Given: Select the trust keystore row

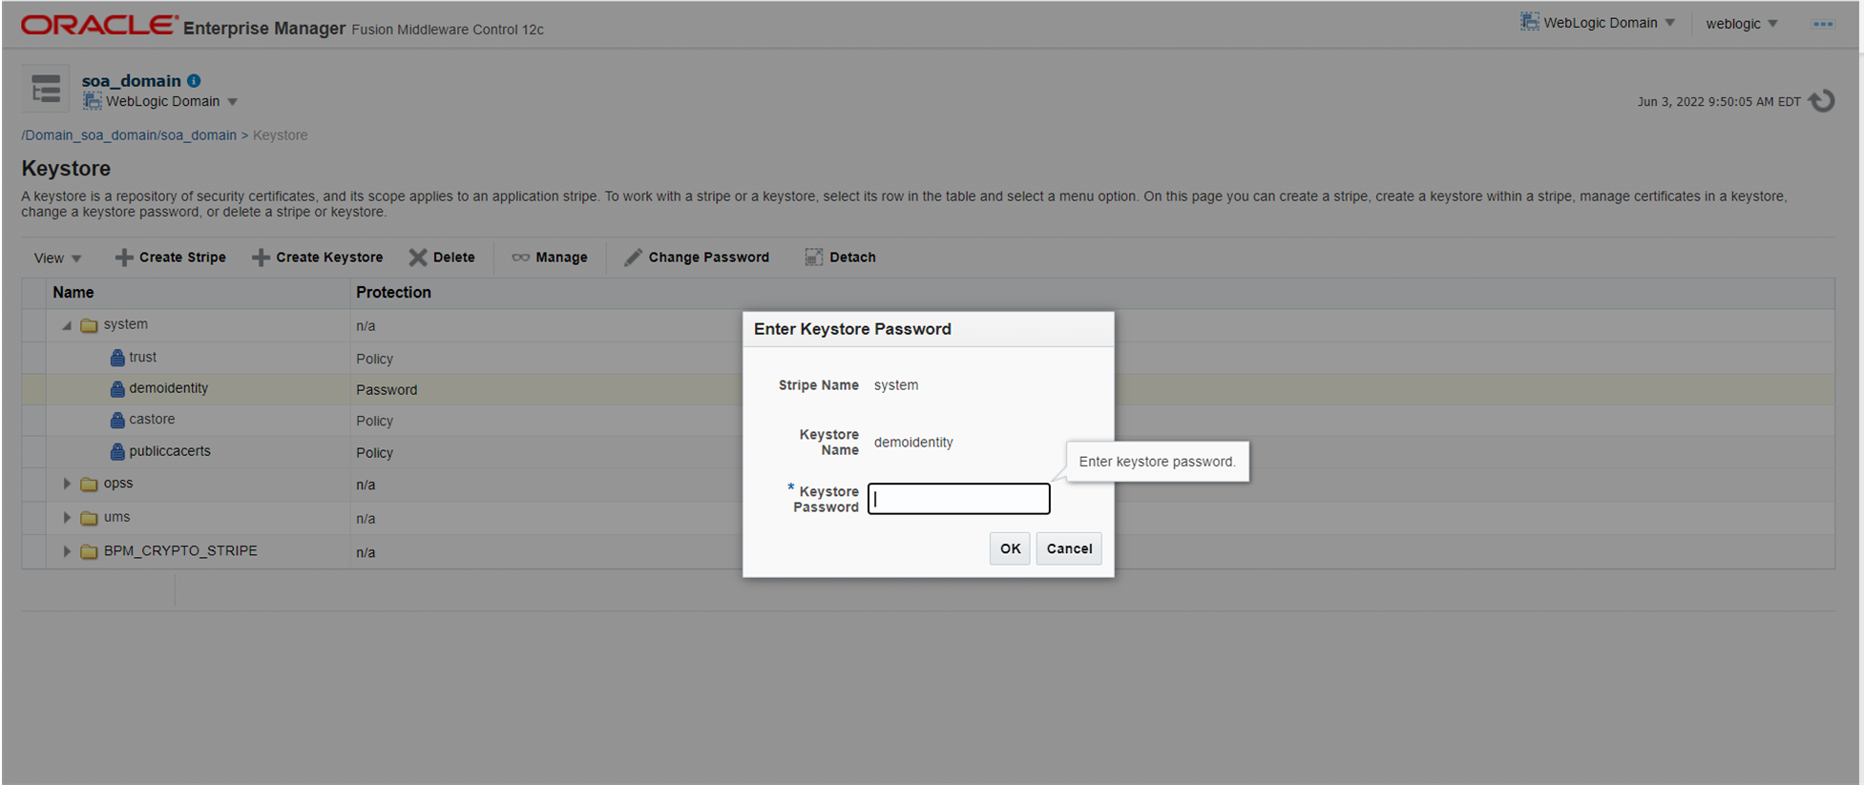Looking at the screenshot, I should 928,358.
